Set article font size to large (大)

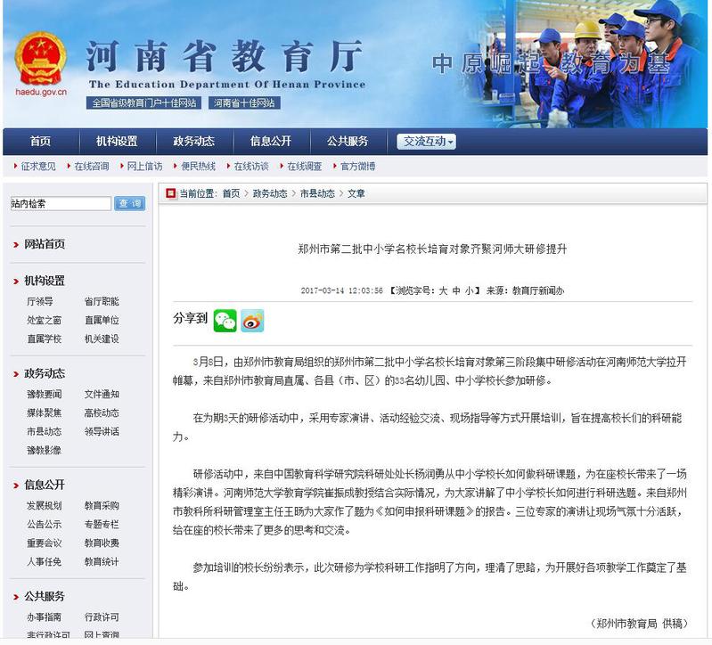442,291
